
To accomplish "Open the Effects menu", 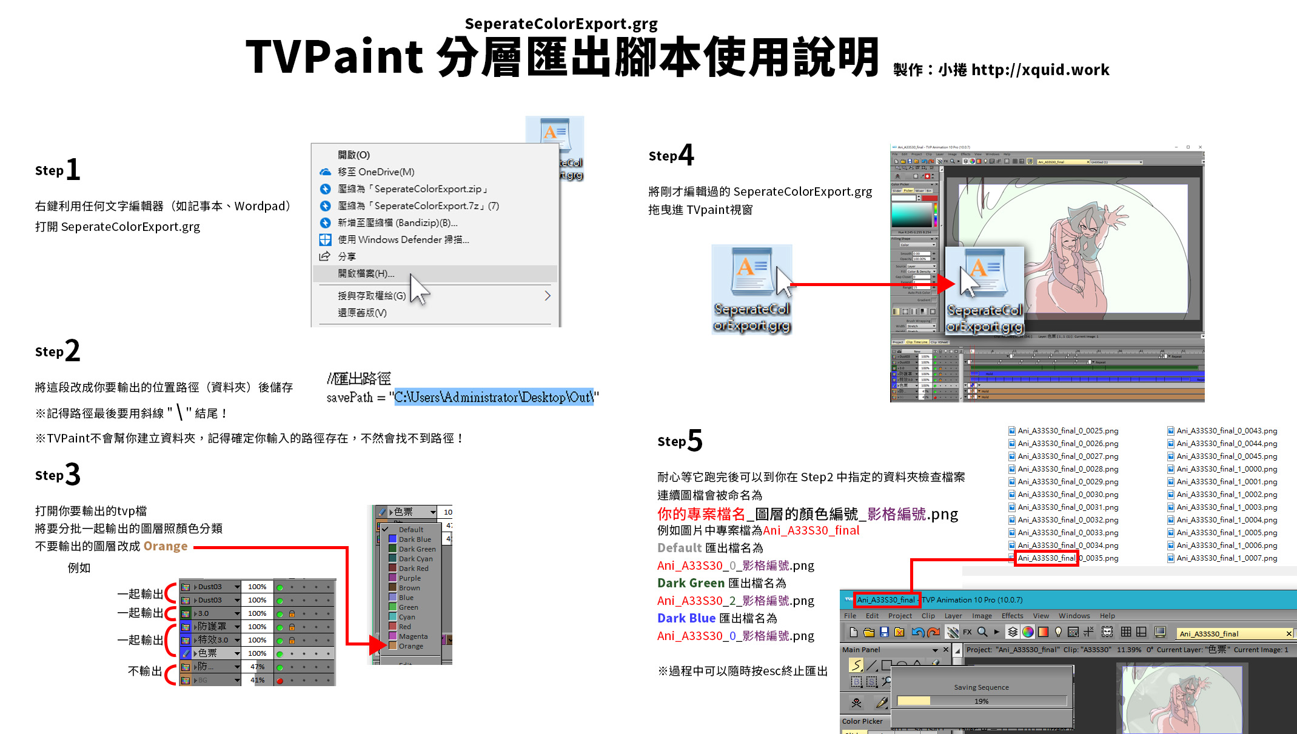I will click(x=1012, y=616).
